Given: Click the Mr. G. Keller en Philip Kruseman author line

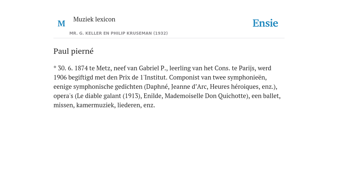Looking at the screenshot, I should point(118,33).
